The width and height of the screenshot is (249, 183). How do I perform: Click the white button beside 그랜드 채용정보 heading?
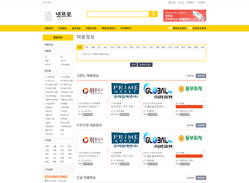(x=190, y=76)
